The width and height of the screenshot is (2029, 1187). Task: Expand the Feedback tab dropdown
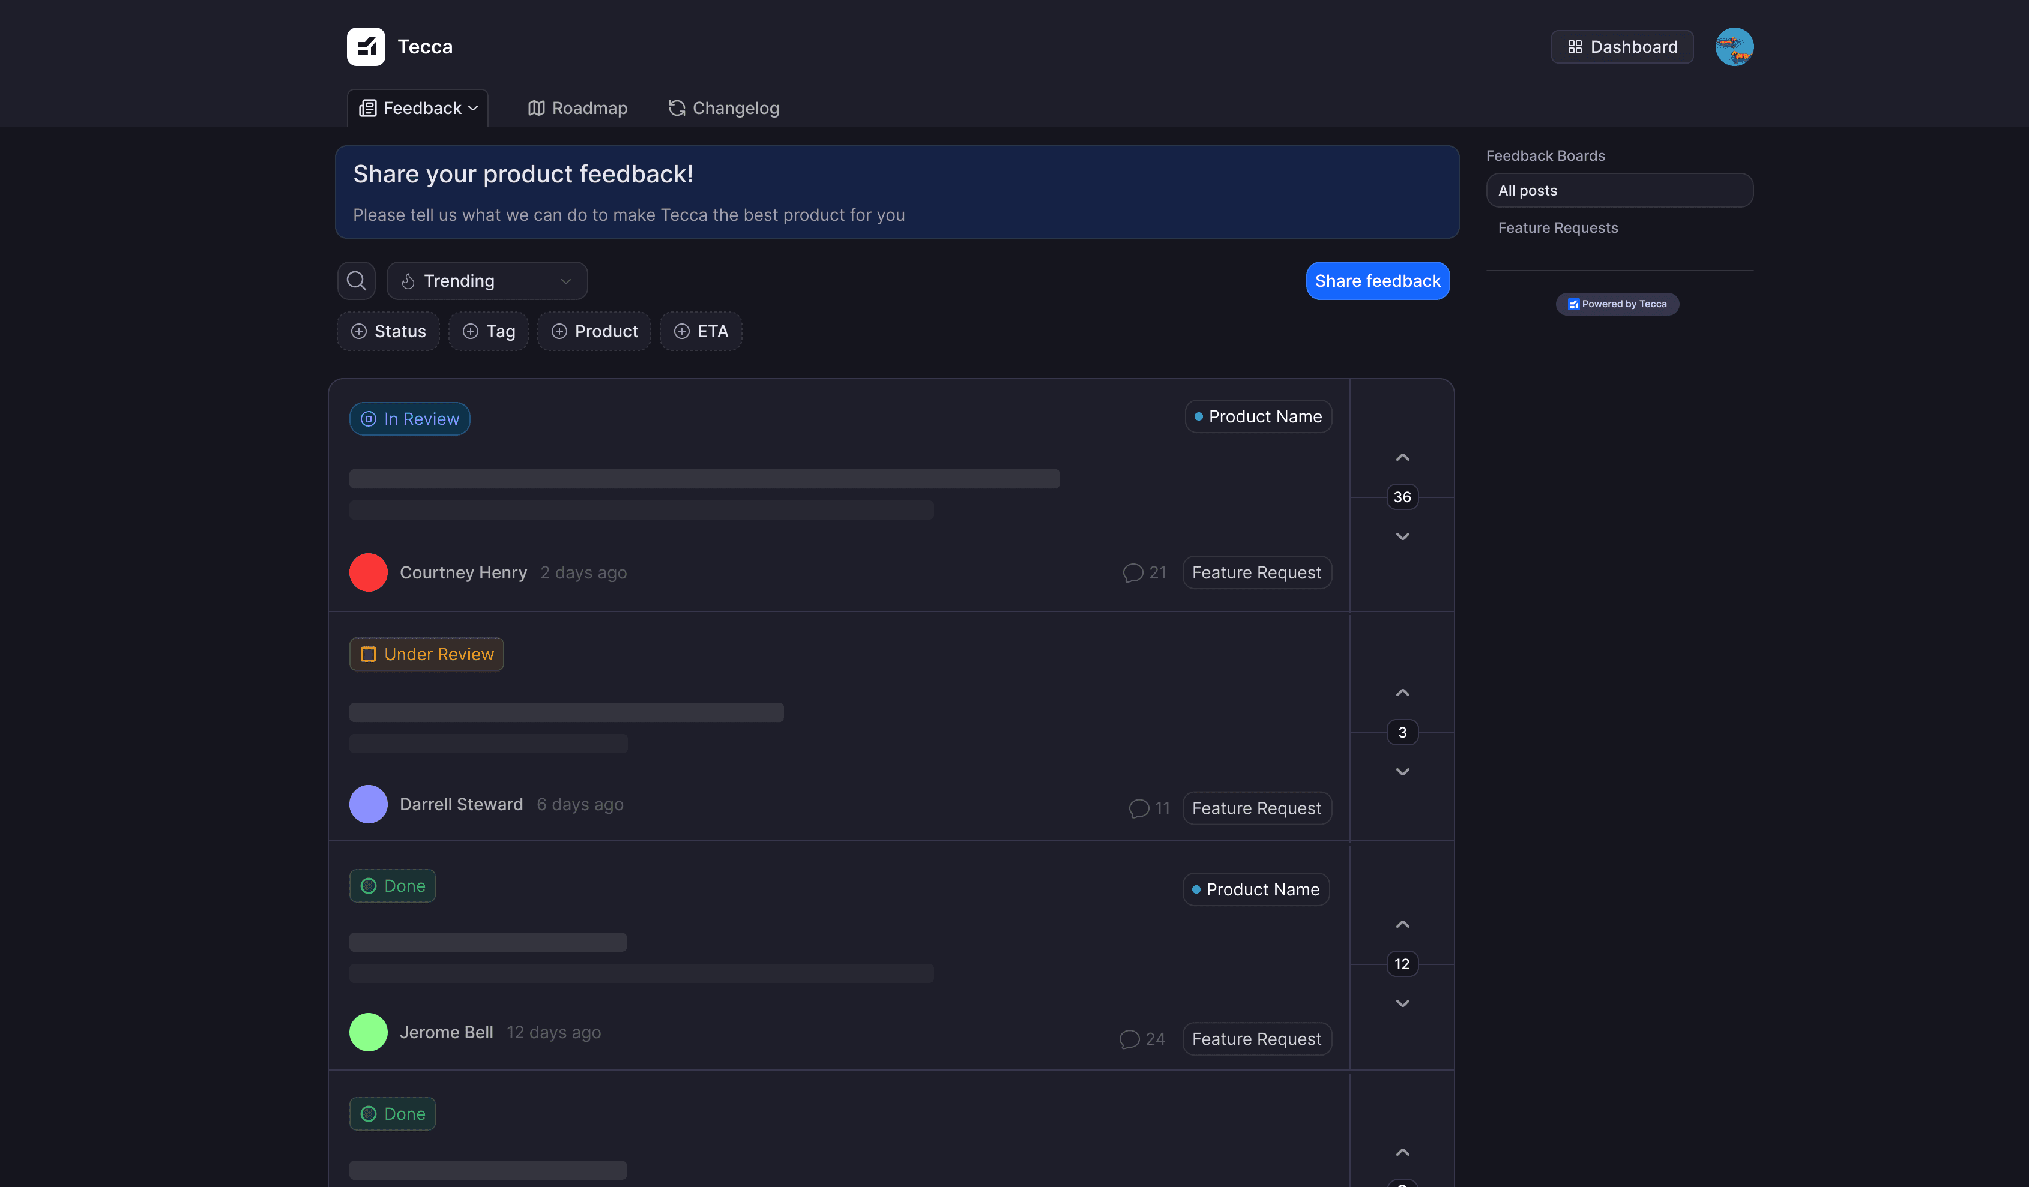[418, 108]
